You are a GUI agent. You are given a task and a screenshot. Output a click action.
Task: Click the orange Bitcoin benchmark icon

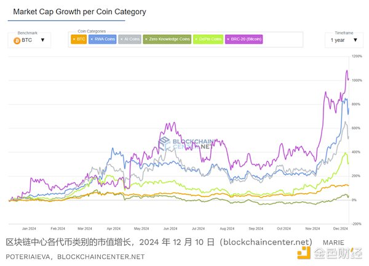[x=17, y=40]
